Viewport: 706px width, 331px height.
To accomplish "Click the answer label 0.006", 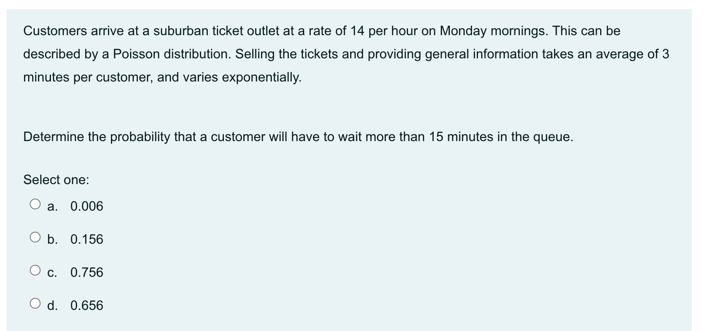I will click(x=87, y=206).
